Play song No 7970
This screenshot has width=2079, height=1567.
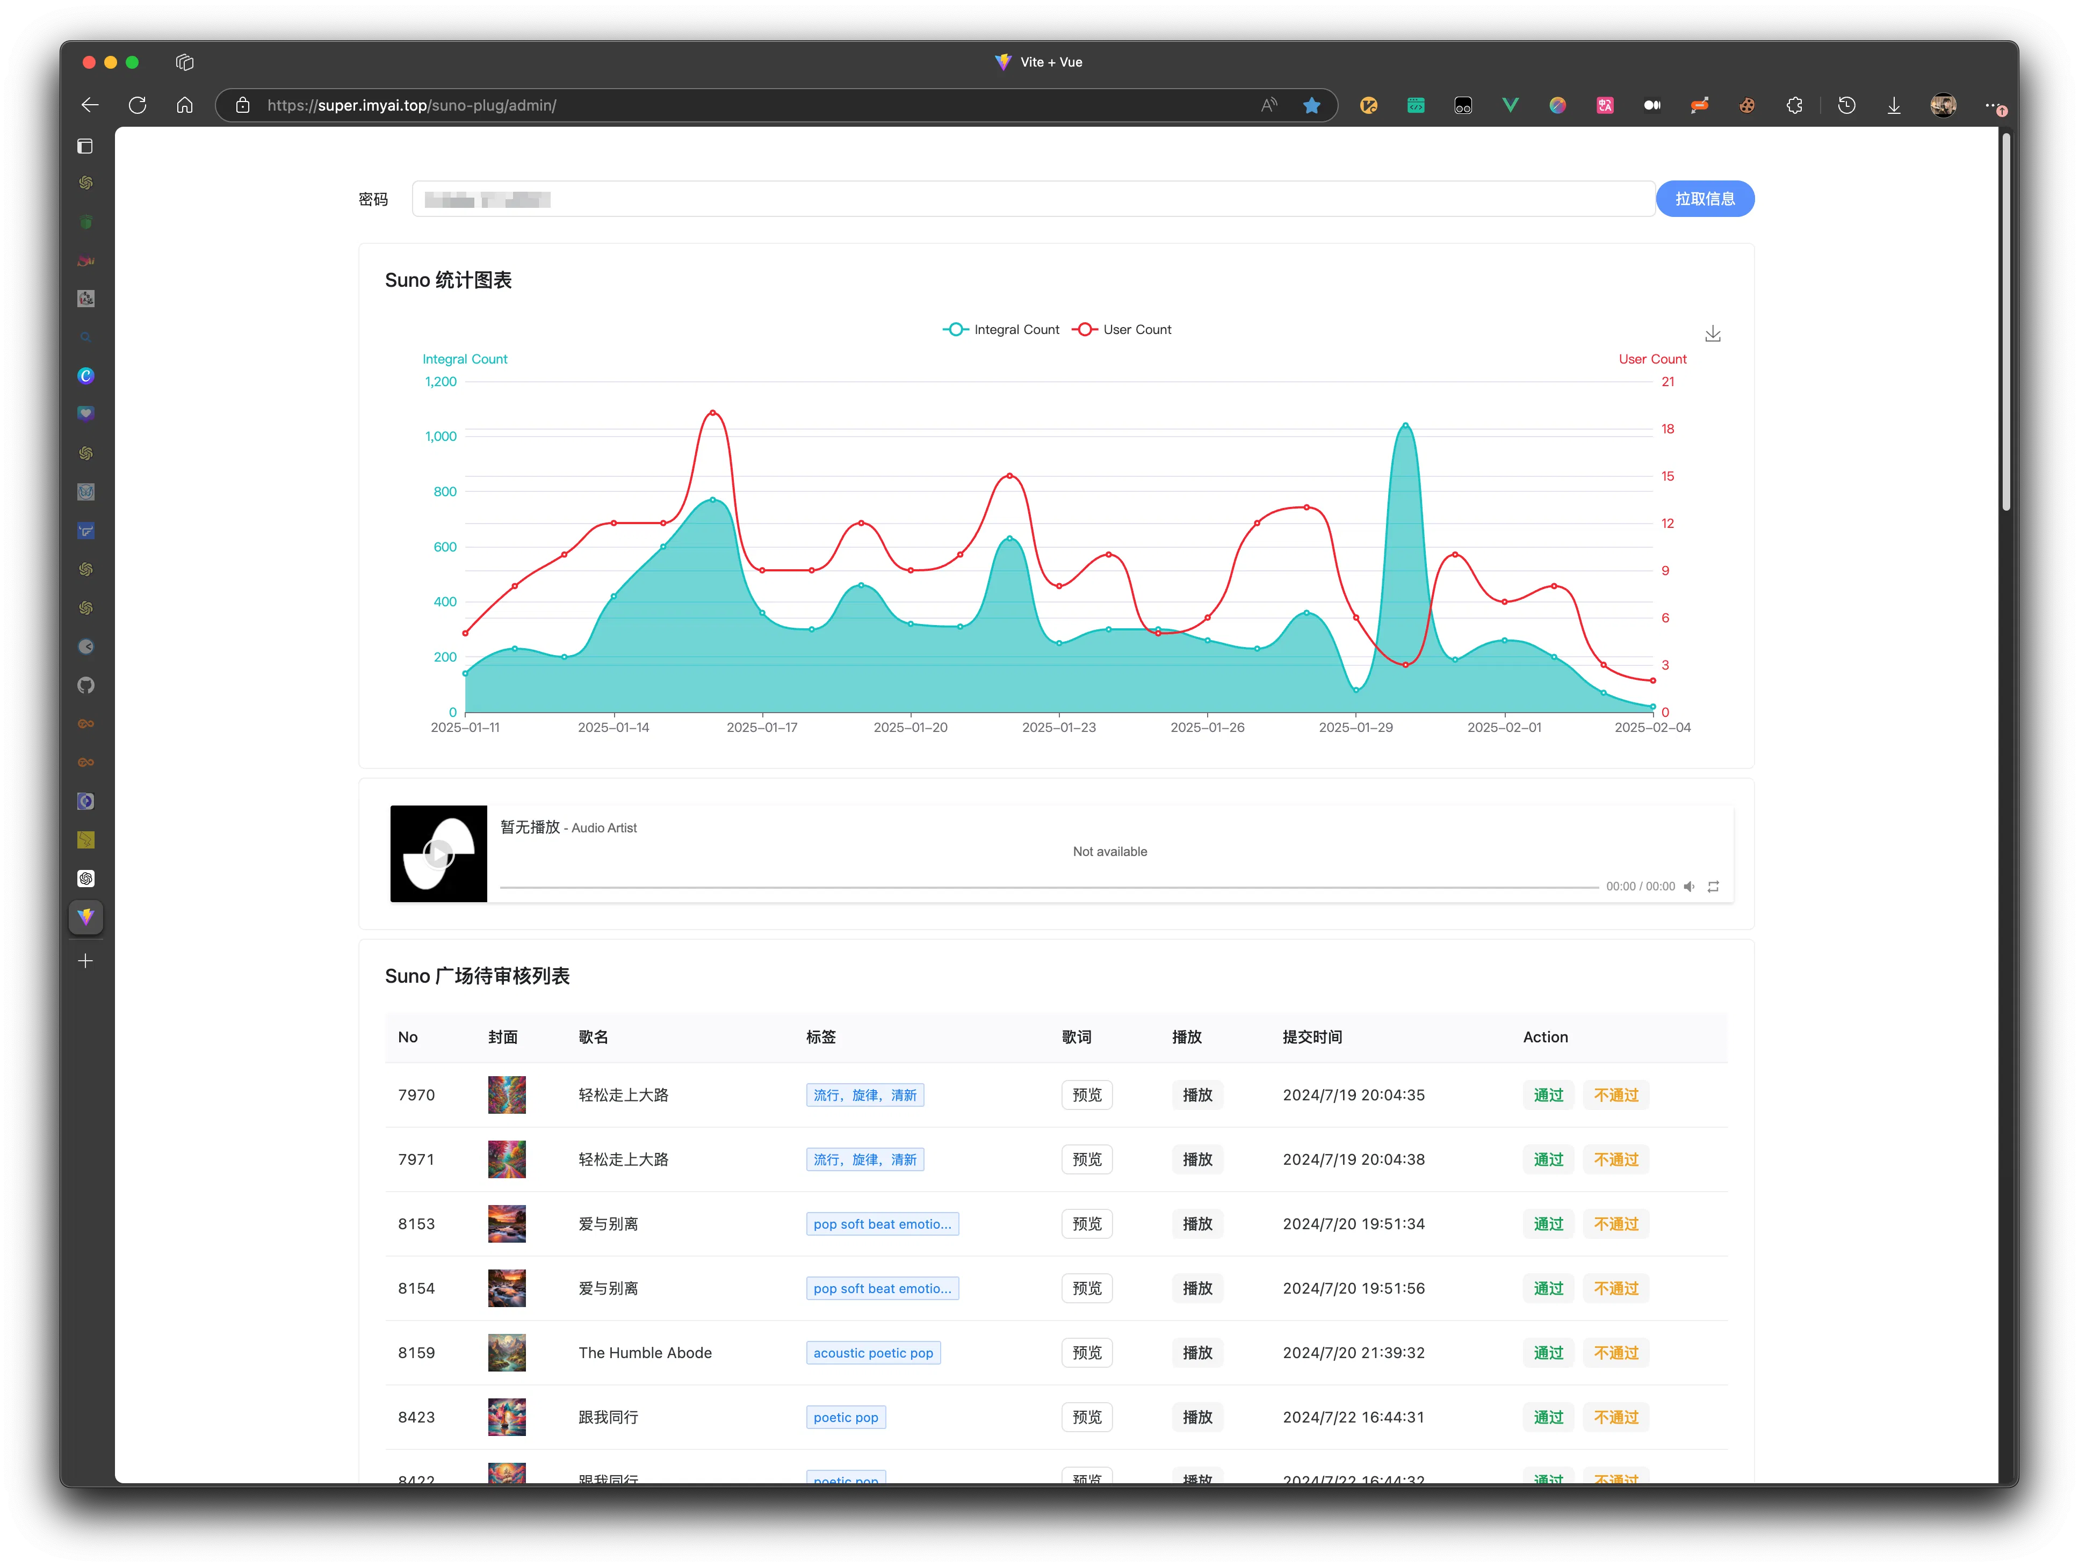[1197, 1094]
